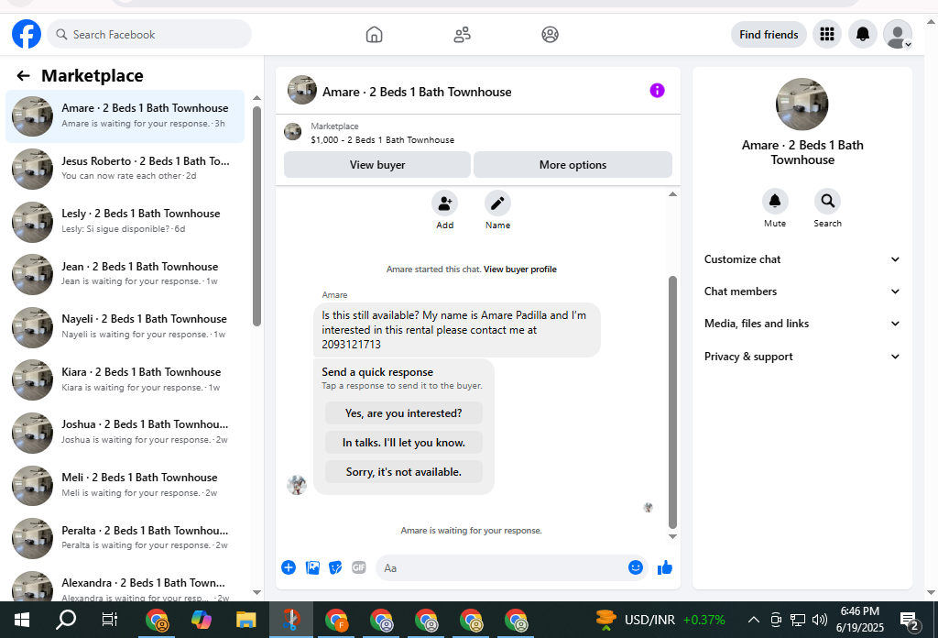Open the Friends tab icon
This screenshot has width=938, height=638.
[x=462, y=35]
